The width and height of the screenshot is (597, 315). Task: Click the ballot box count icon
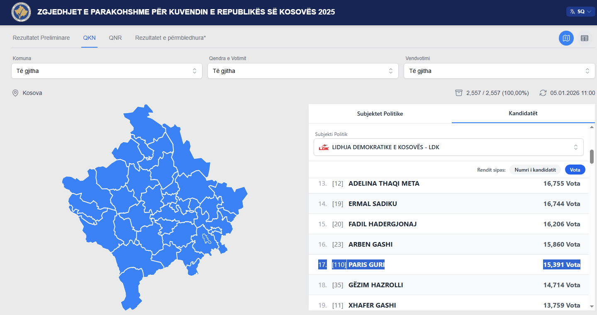tap(458, 93)
